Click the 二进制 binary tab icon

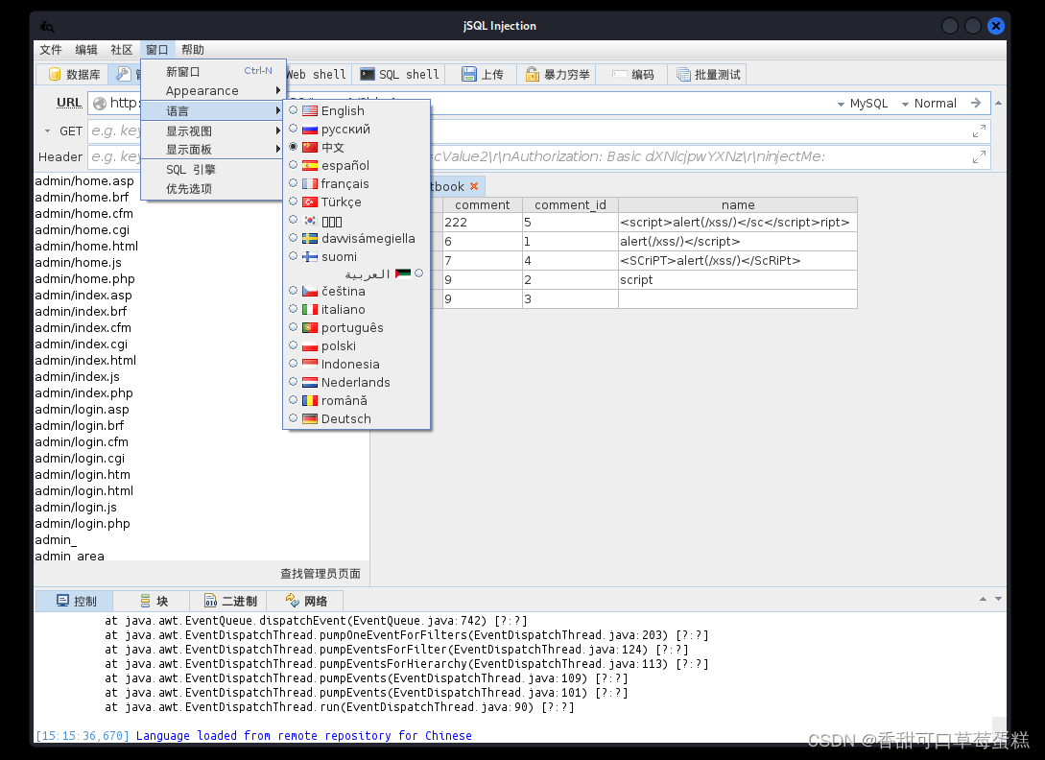pos(210,601)
